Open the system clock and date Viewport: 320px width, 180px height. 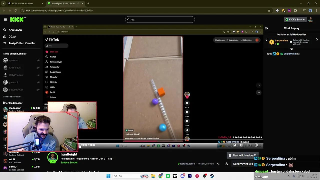click(312, 176)
